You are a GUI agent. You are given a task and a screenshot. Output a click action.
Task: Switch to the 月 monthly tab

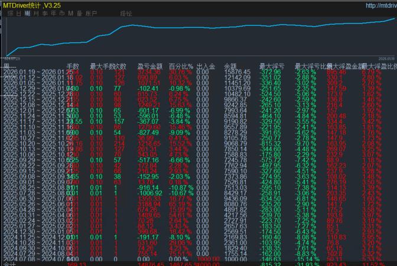tap(36, 14)
